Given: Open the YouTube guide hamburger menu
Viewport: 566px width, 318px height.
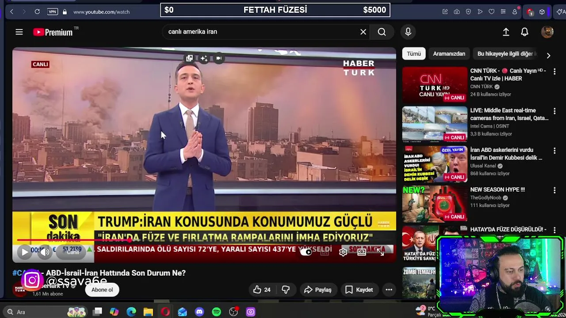Looking at the screenshot, I should click(19, 32).
